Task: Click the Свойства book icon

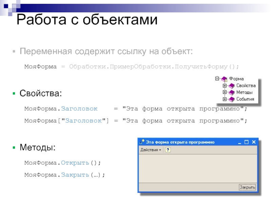Action: 231,86
